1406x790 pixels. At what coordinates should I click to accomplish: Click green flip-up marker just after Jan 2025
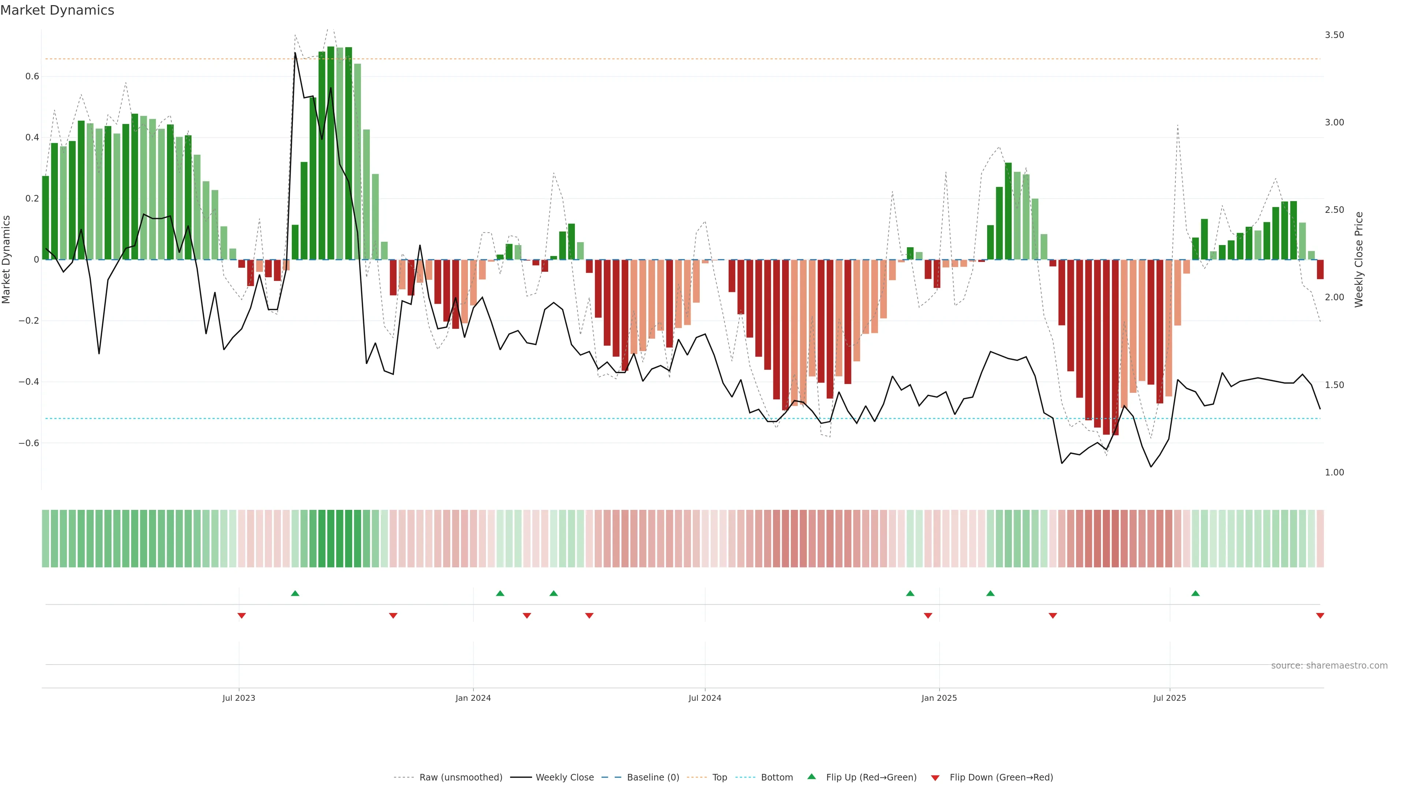click(x=990, y=593)
